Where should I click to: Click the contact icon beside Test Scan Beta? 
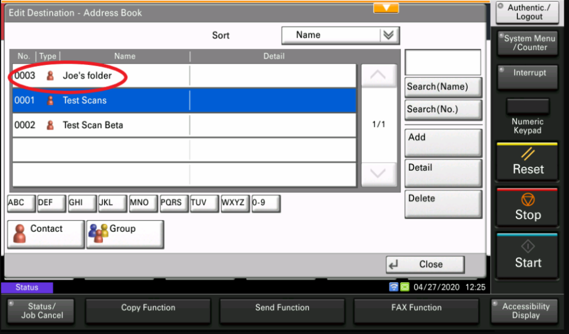51,125
